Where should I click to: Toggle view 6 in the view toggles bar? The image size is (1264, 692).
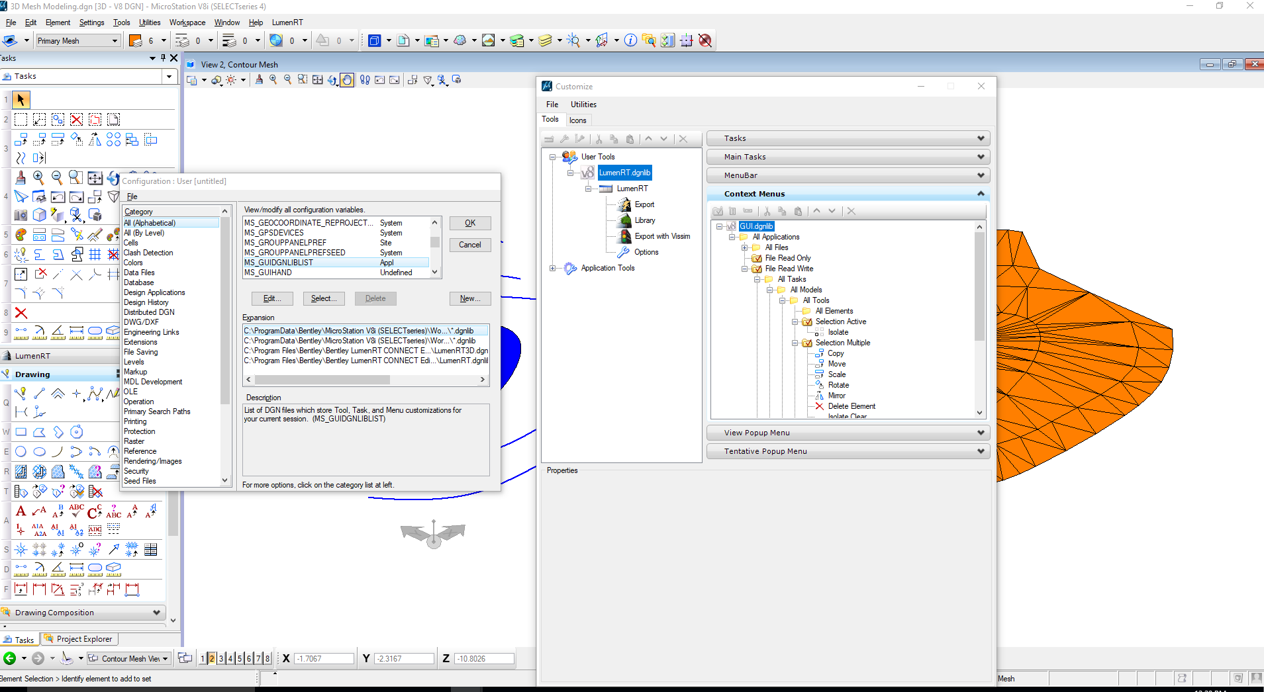249,658
